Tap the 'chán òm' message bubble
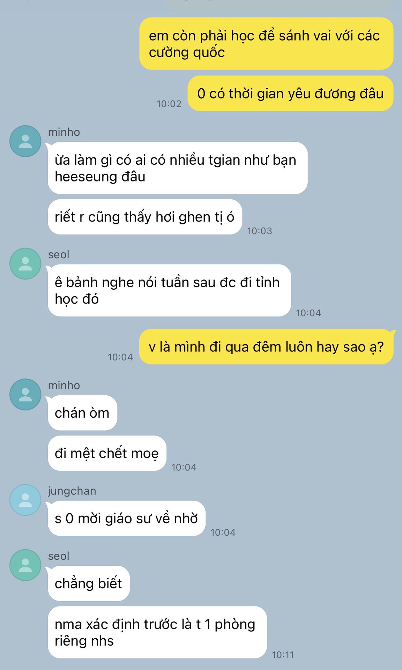This screenshot has width=402, height=670. click(82, 413)
